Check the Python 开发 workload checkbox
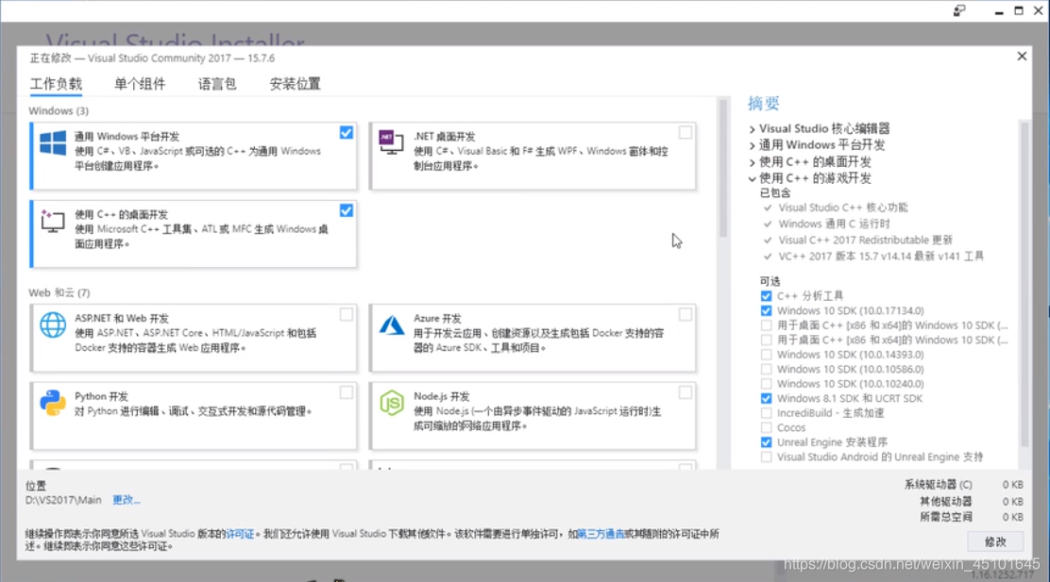The image size is (1050, 582). (x=347, y=392)
